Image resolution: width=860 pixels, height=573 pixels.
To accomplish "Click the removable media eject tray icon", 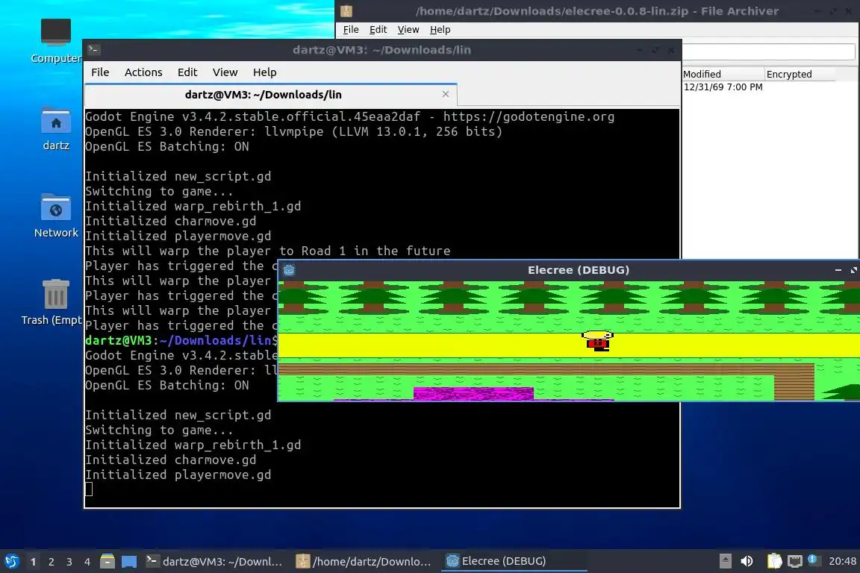I will (x=725, y=561).
